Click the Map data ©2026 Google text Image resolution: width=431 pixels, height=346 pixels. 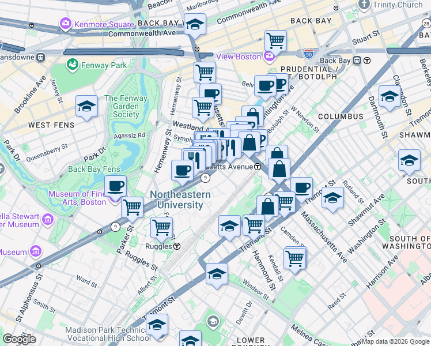click(x=396, y=342)
